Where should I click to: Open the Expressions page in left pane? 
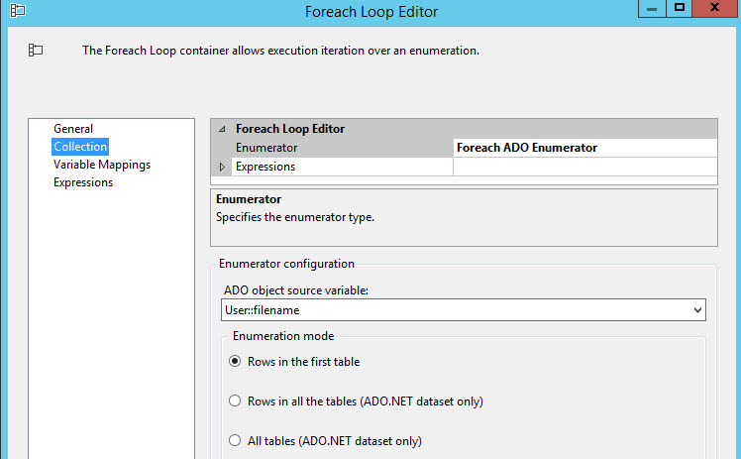point(83,182)
